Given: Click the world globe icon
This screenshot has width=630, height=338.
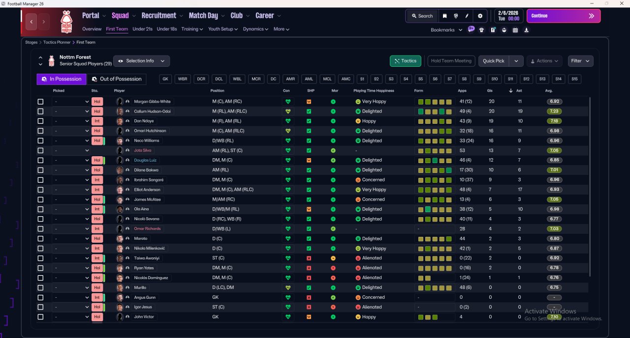Looking at the screenshot, I should (x=456, y=16).
